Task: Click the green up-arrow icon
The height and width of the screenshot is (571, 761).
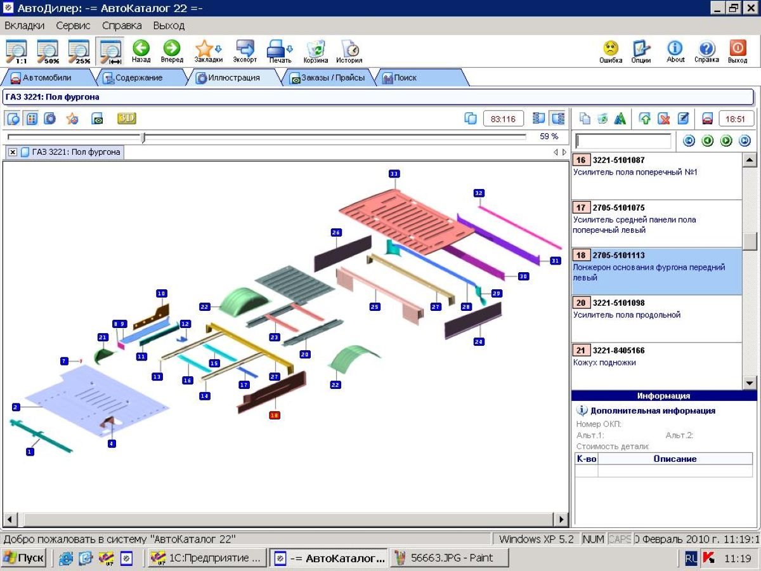Action: coord(645,119)
